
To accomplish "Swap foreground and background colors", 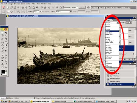I will [6, 71].
